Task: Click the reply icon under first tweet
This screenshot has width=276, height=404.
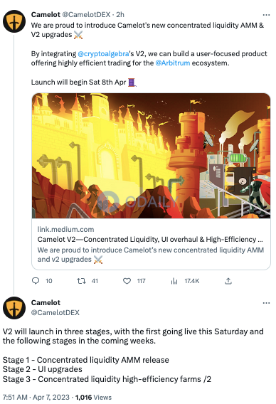Action: [36, 281]
